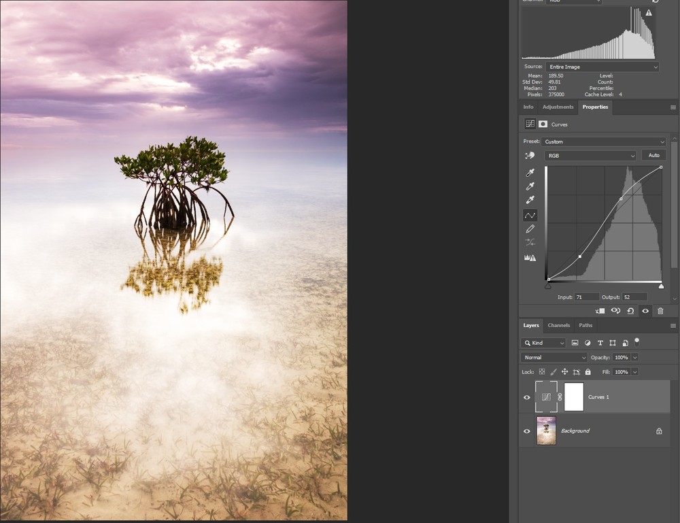This screenshot has height=523, width=680.
Task: Toggle lock image pixels
Action: 553,371
